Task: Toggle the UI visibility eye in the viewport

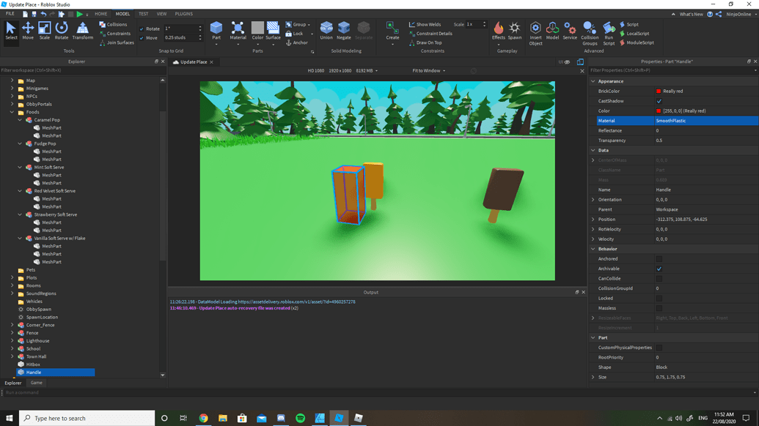Action: tap(567, 61)
